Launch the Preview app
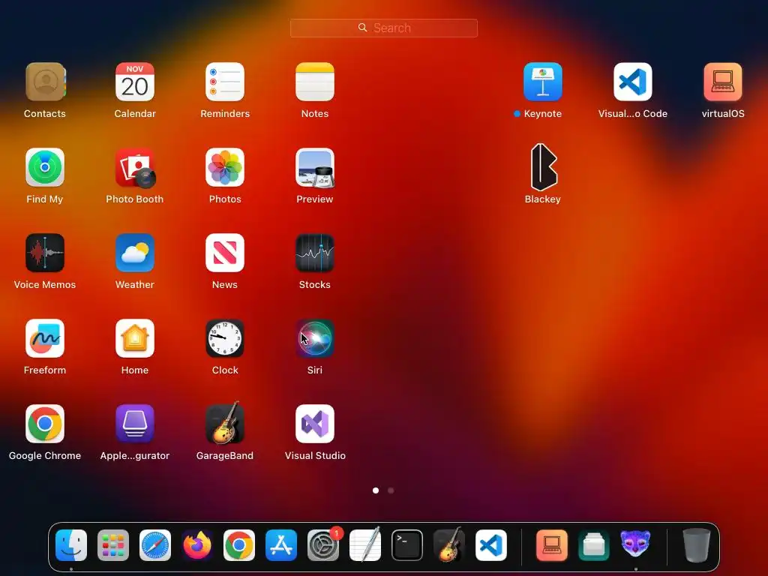Viewport: 768px width, 576px height. tap(315, 167)
